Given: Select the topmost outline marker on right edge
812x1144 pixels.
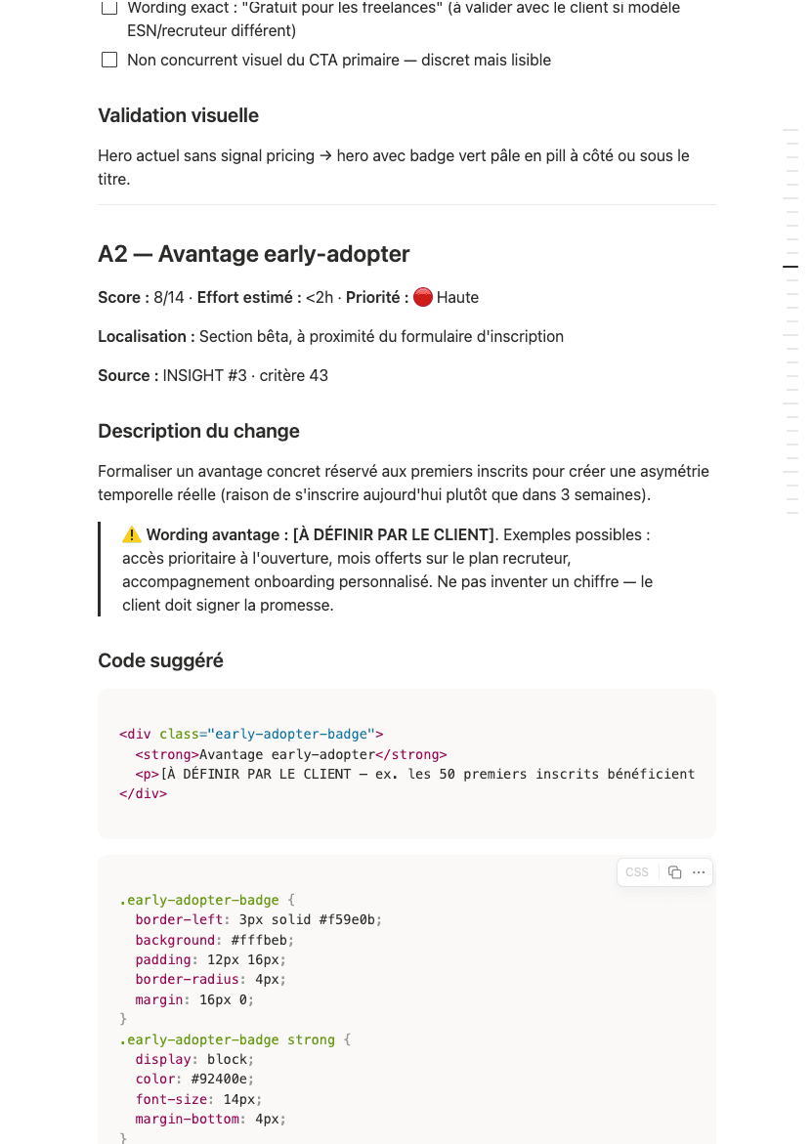Looking at the screenshot, I should [x=791, y=130].
